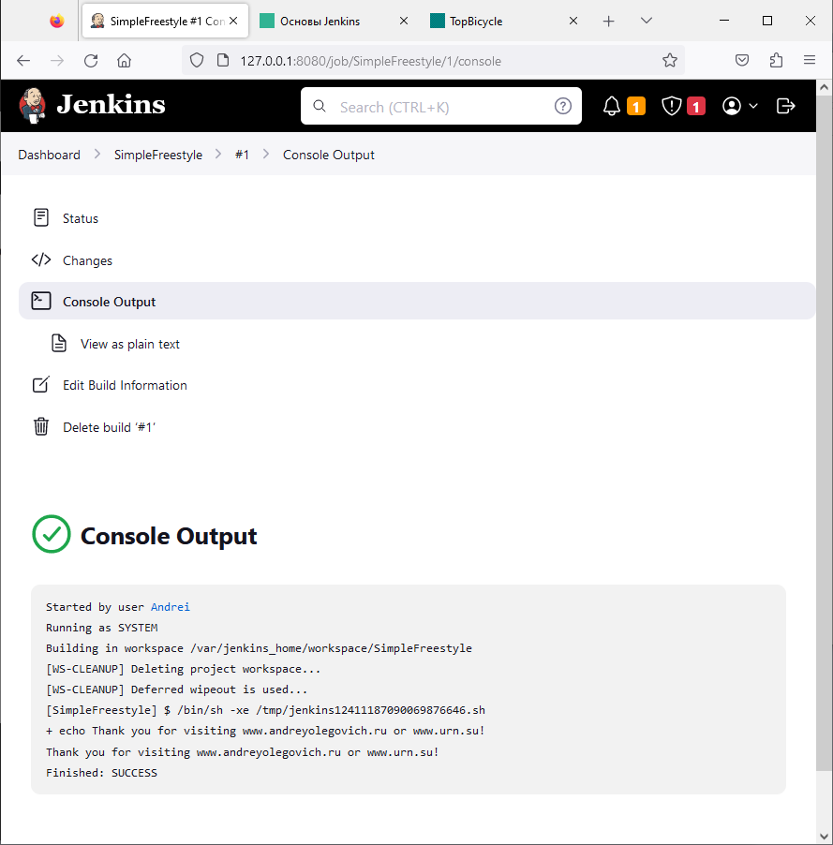Open the list all tabs dropdown
The width and height of the screenshot is (833, 845).
point(647,21)
